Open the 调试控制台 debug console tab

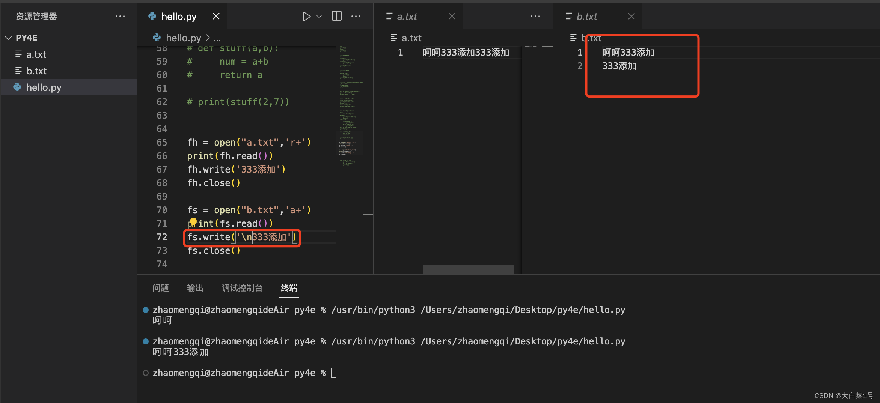tap(242, 288)
